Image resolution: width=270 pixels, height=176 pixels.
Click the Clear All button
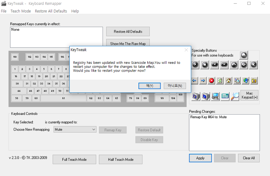(x=248, y=158)
